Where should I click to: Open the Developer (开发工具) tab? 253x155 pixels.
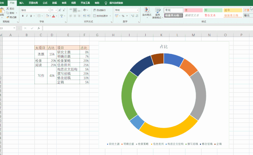pyautogui.click(x=85, y=3)
